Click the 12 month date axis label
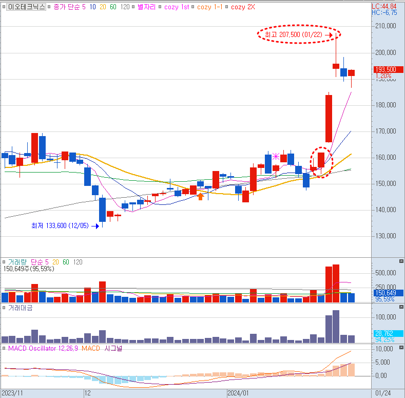 tap(88, 393)
